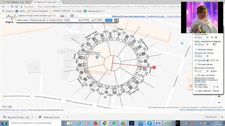Screen dimensions: 225x126
Task: Increase Текущий год with right arrow
Action: coord(208,56)
